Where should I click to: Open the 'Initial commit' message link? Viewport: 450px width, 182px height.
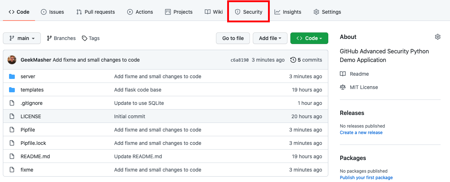click(130, 116)
